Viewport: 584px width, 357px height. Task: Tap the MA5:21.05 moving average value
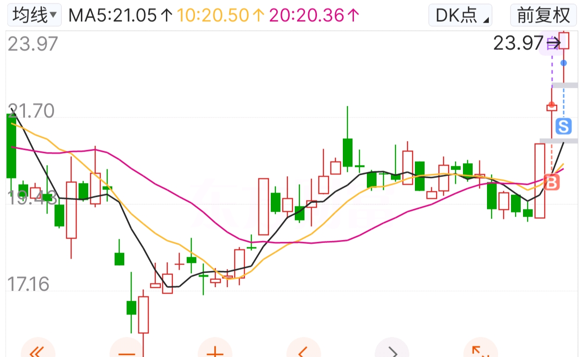coord(121,16)
